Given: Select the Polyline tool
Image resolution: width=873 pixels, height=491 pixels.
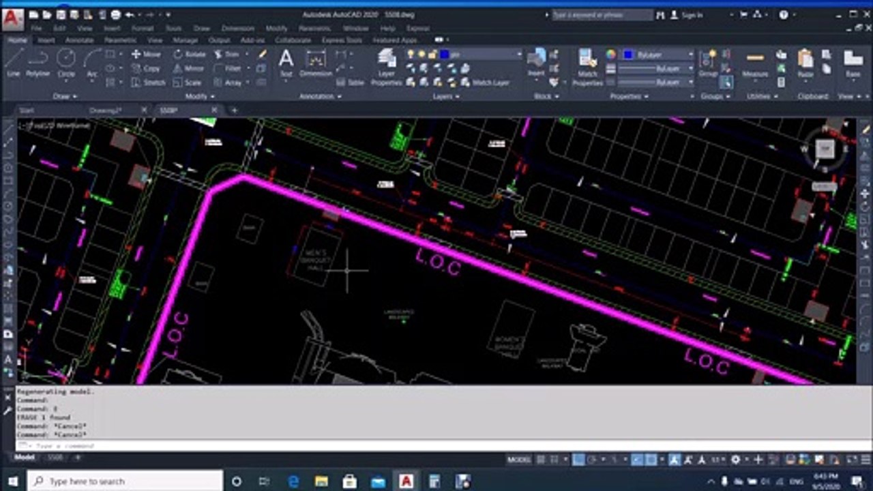Looking at the screenshot, I should (x=38, y=63).
